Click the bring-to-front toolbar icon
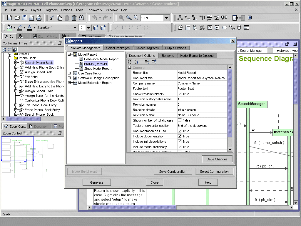This screenshot has height=226, width=301. [96, 28]
